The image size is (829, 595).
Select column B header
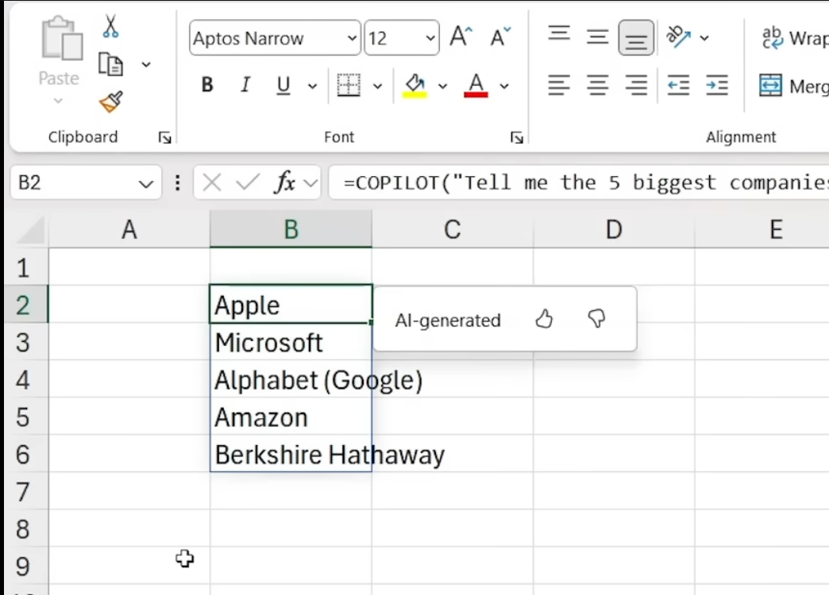[291, 229]
